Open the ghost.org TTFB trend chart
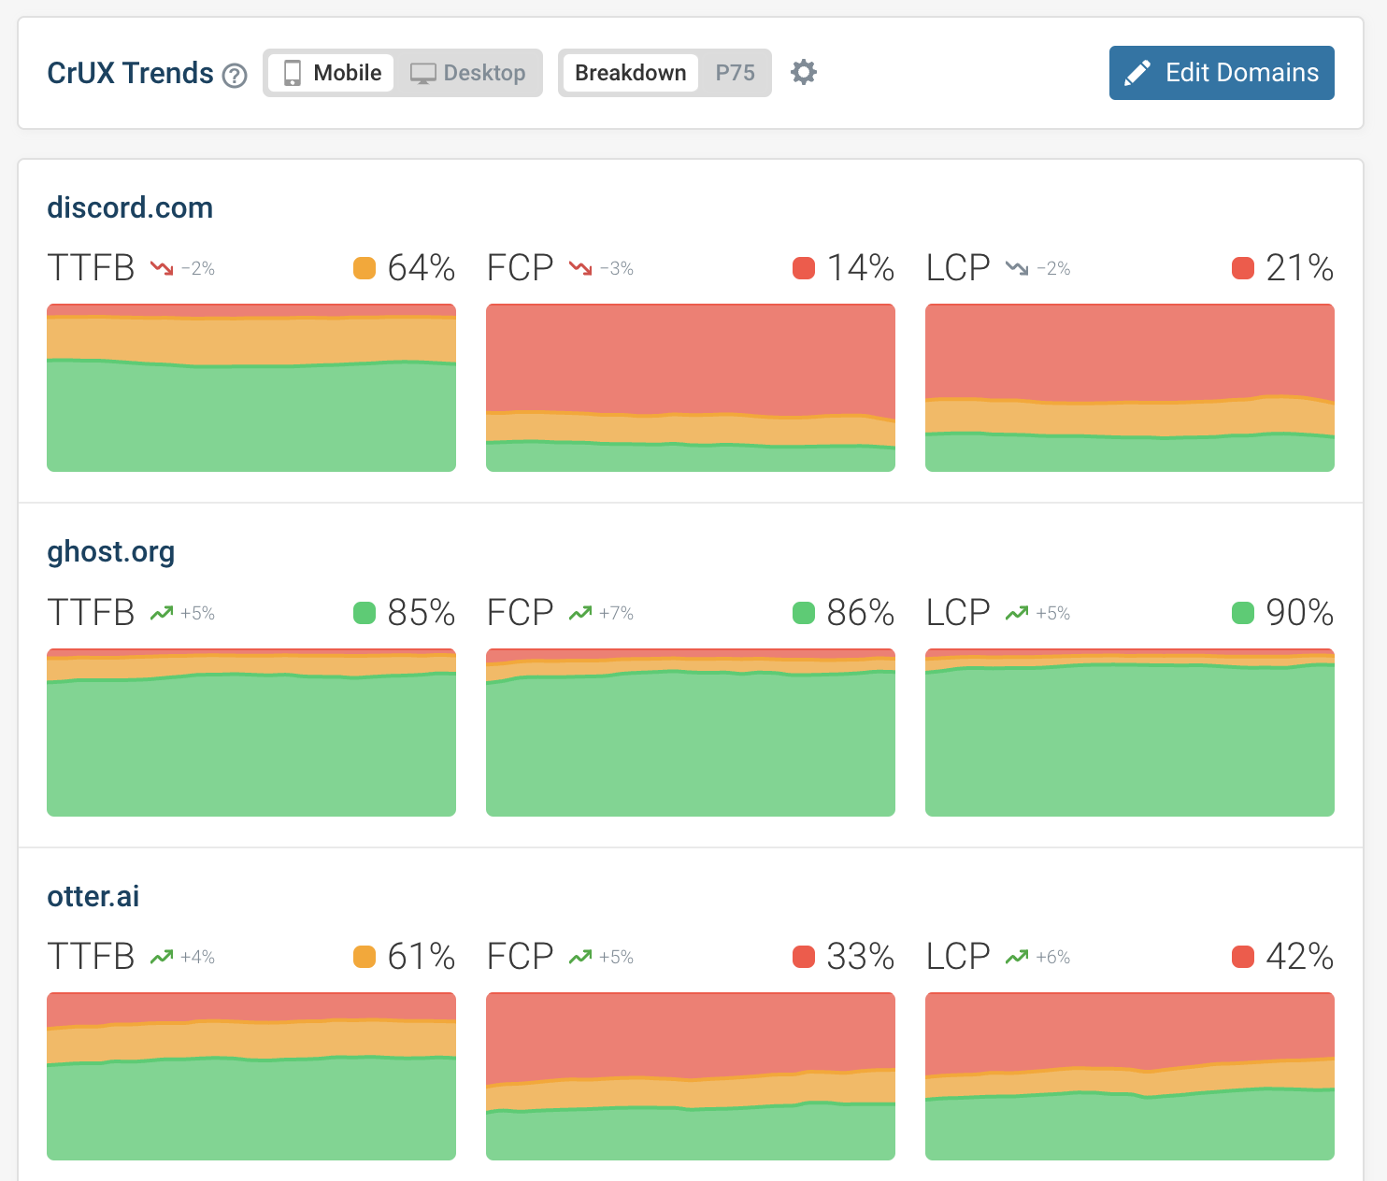 click(x=251, y=733)
